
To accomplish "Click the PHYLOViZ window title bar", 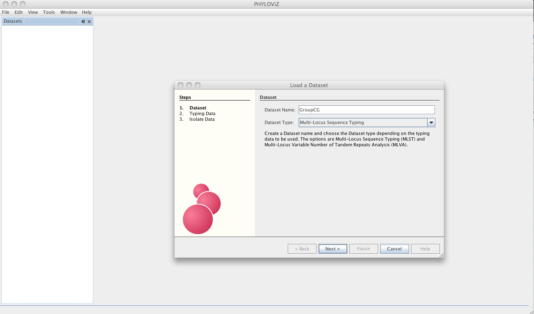I will (267, 4).
